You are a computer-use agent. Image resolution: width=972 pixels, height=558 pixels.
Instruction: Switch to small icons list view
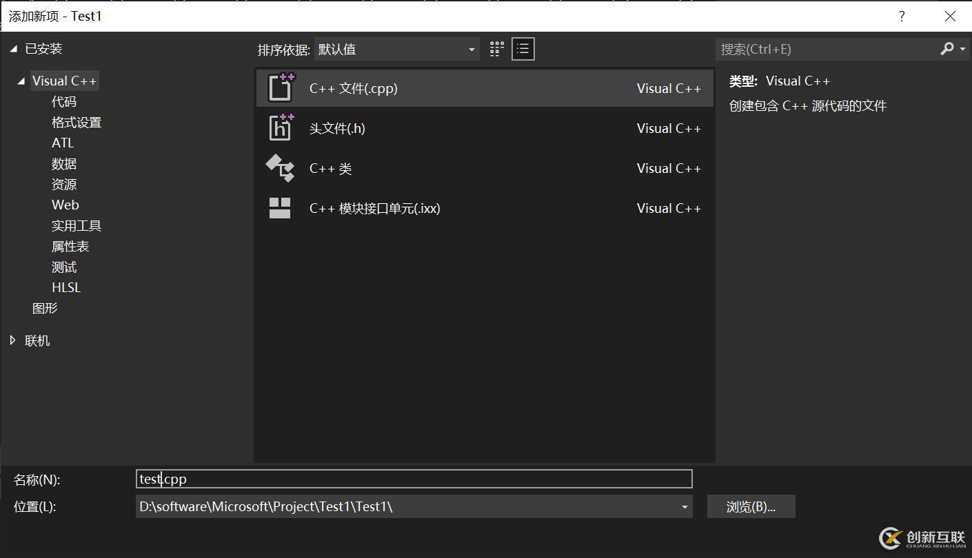click(523, 49)
